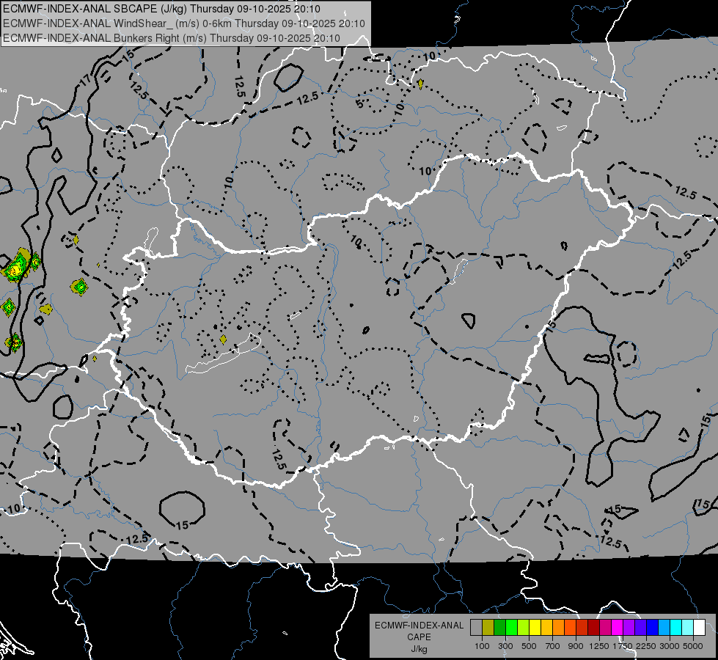Click the 3000 value under the legend

[670, 646]
